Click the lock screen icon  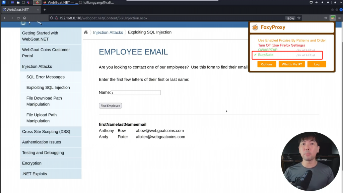point(335,2)
